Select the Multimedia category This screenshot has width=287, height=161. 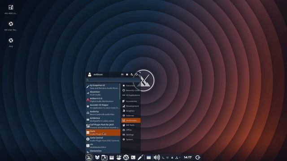click(131, 120)
